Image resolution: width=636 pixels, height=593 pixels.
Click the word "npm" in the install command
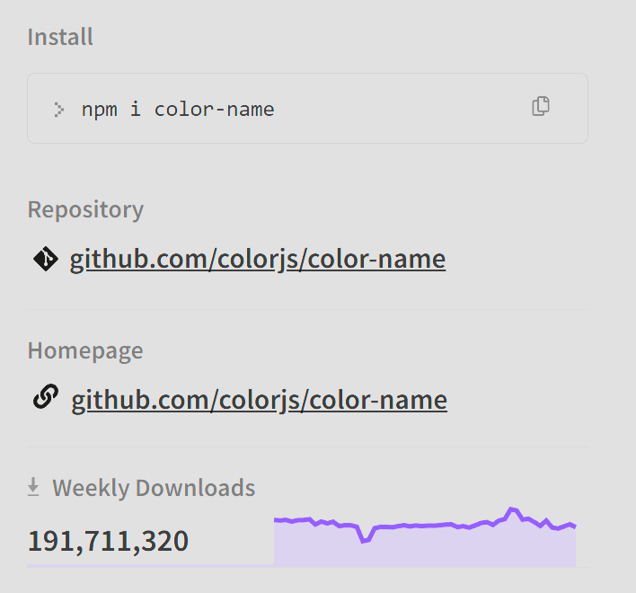(99, 110)
